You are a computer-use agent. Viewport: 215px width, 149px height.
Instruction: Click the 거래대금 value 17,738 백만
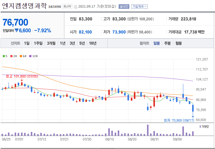click(194, 32)
